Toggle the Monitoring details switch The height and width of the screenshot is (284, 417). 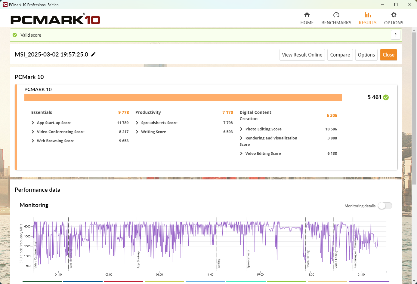(385, 206)
